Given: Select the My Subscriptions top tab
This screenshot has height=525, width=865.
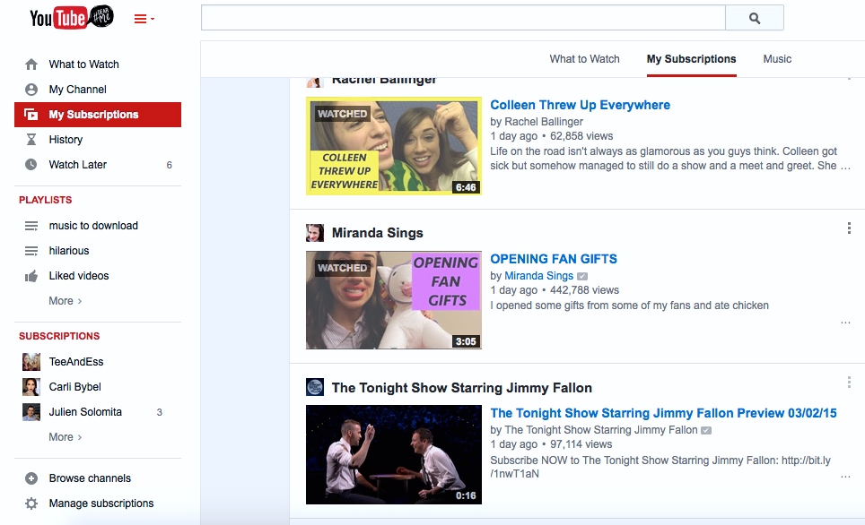Looking at the screenshot, I should click(691, 59).
